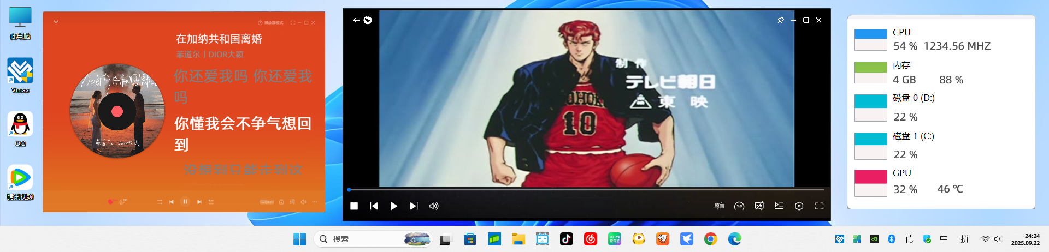Click the lyric line 你懂我会不争气想回到
This screenshot has height=252, width=1049.
click(243, 134)
